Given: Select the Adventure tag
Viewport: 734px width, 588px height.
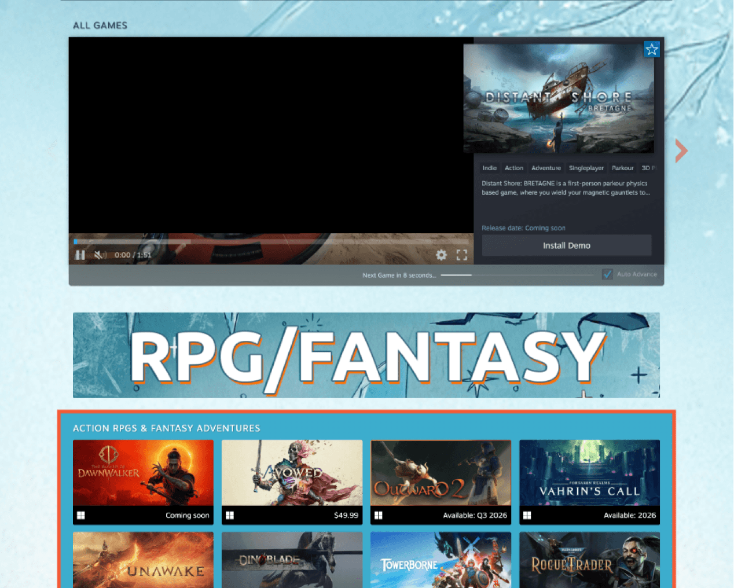Looking at the screenshot, I should pyautogui.click(x=546, y=168).
